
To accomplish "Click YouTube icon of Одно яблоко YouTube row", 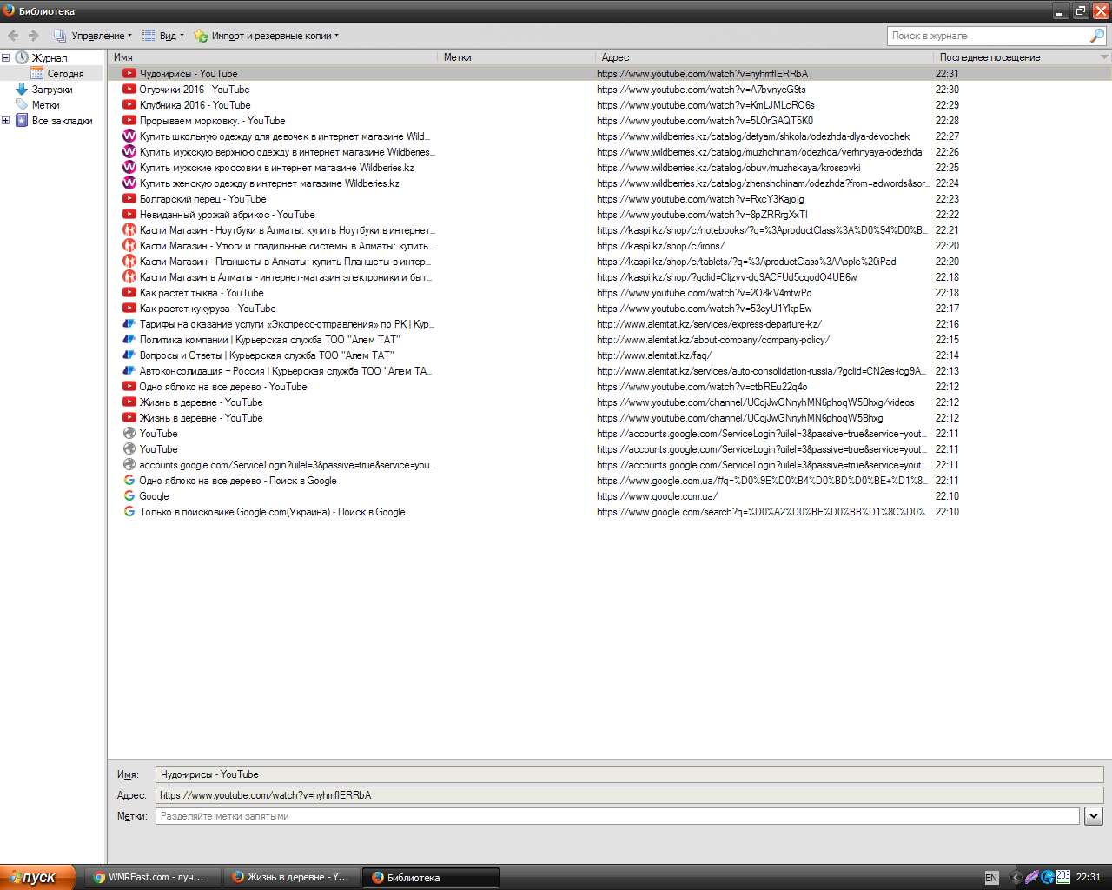I will 129,387.
